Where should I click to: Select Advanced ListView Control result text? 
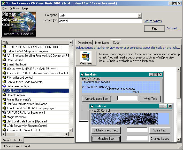23,130
